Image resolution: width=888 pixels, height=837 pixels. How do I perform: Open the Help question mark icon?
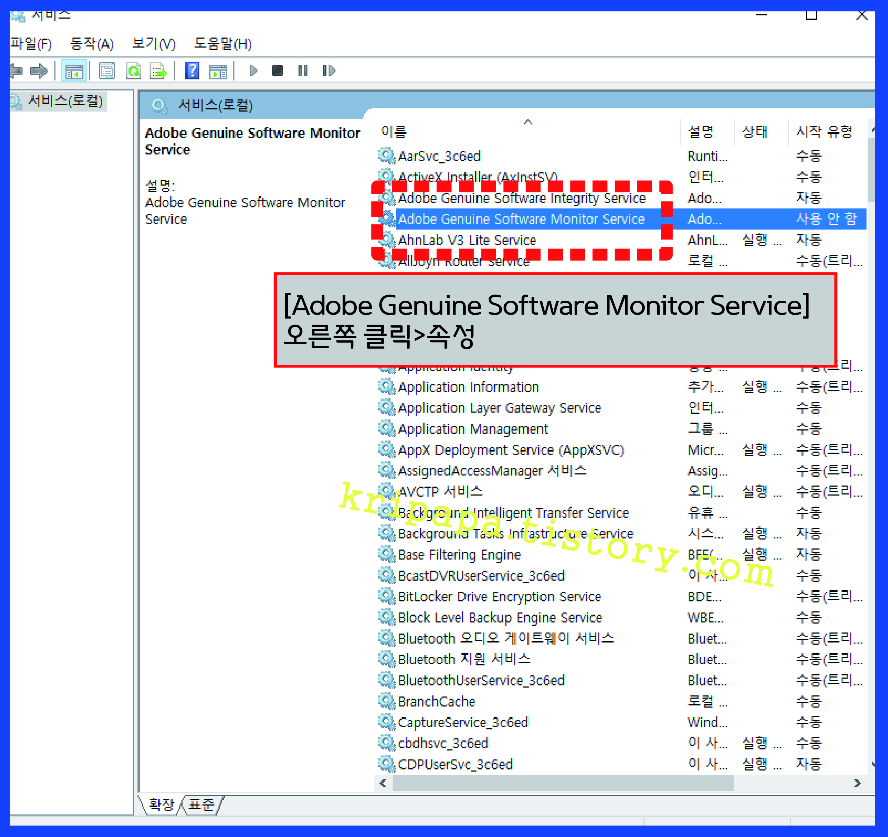pos(192,71)
